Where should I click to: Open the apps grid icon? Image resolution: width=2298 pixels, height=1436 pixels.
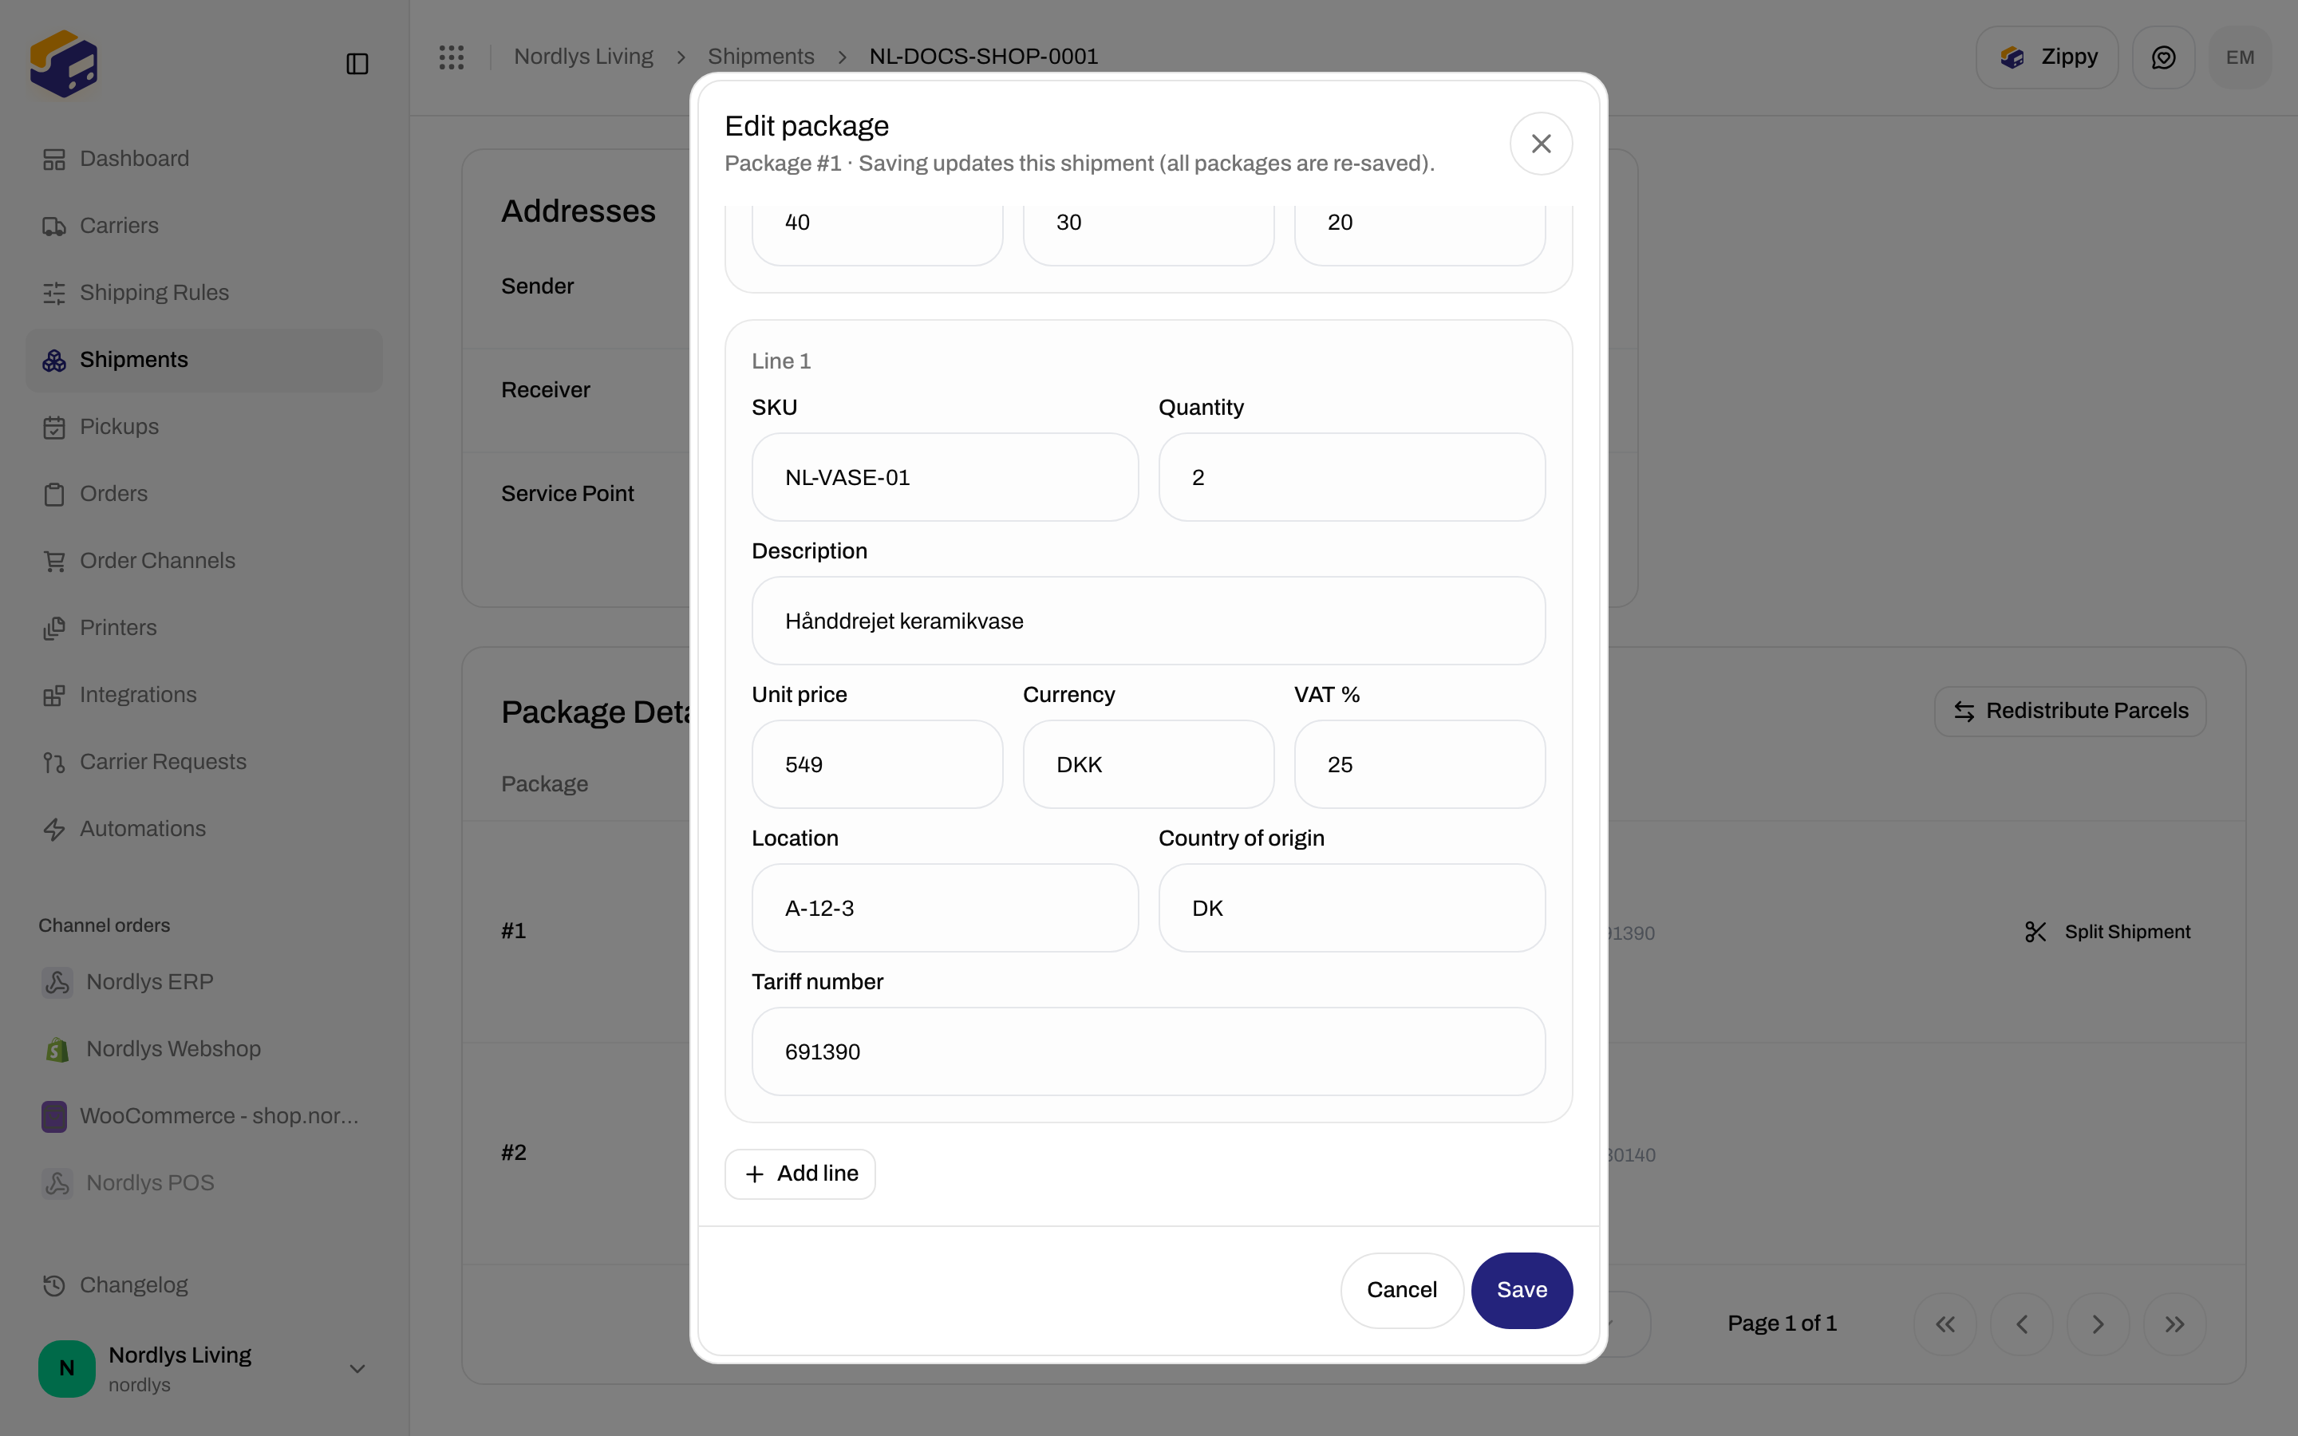[x=451, y=57]
